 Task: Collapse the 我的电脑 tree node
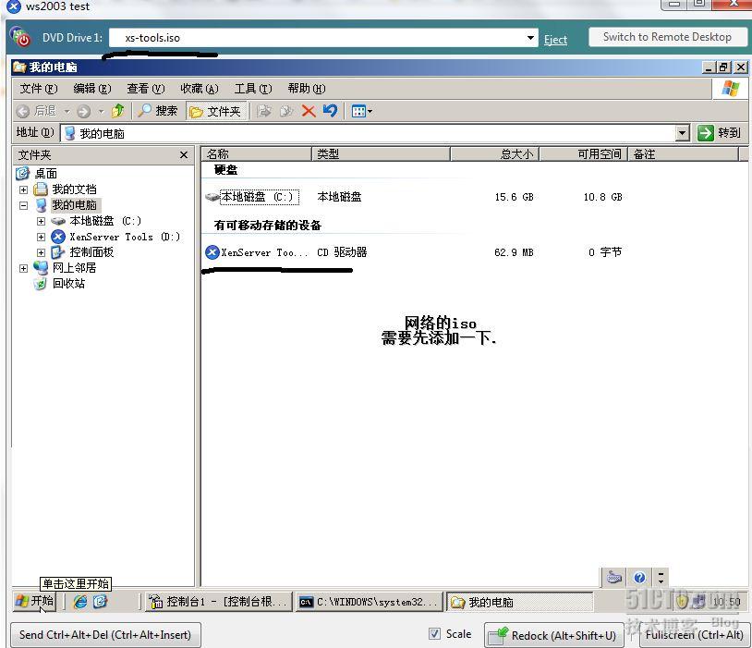[23, 205]
